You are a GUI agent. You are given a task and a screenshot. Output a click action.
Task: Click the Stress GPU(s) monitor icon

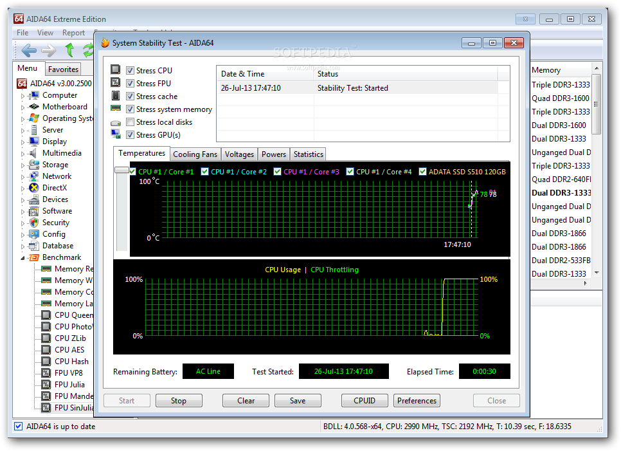click(x=116, y=134)
